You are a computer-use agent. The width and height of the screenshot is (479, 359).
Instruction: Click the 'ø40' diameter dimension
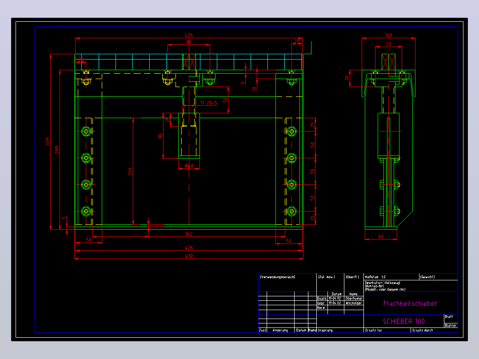coord(189,166)
